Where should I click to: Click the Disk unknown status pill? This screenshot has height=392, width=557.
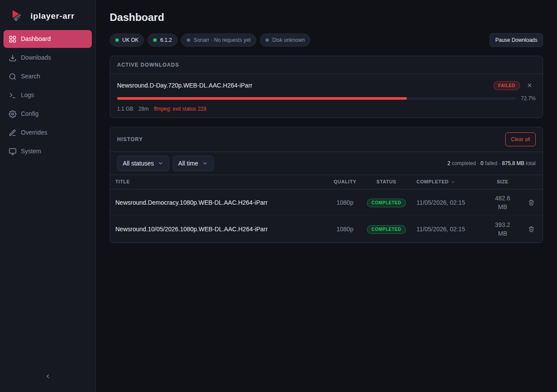point(285,40)
